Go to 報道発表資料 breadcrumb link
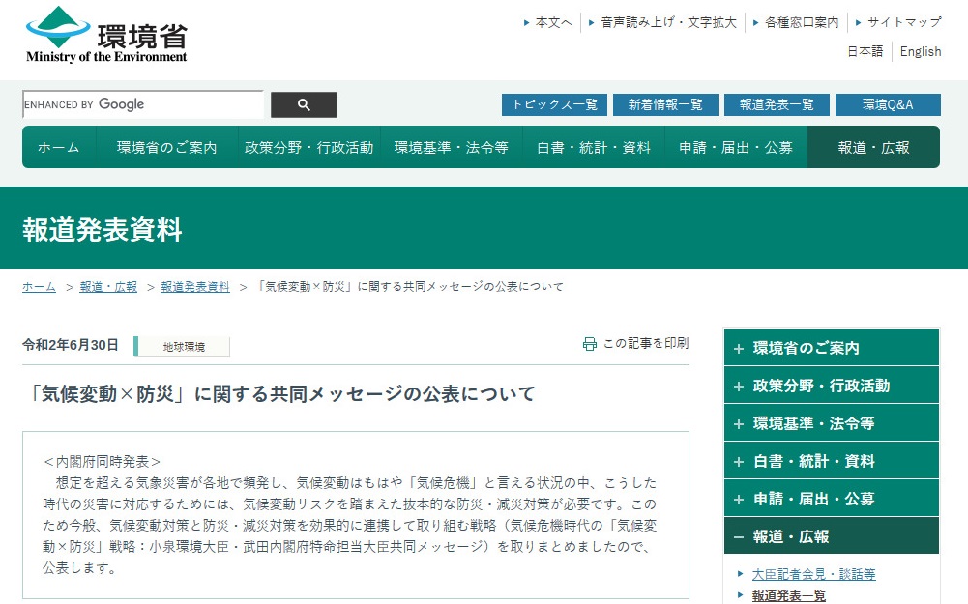Image resolution: width=968 pixels, height=604 pixels. pos(195,287)
